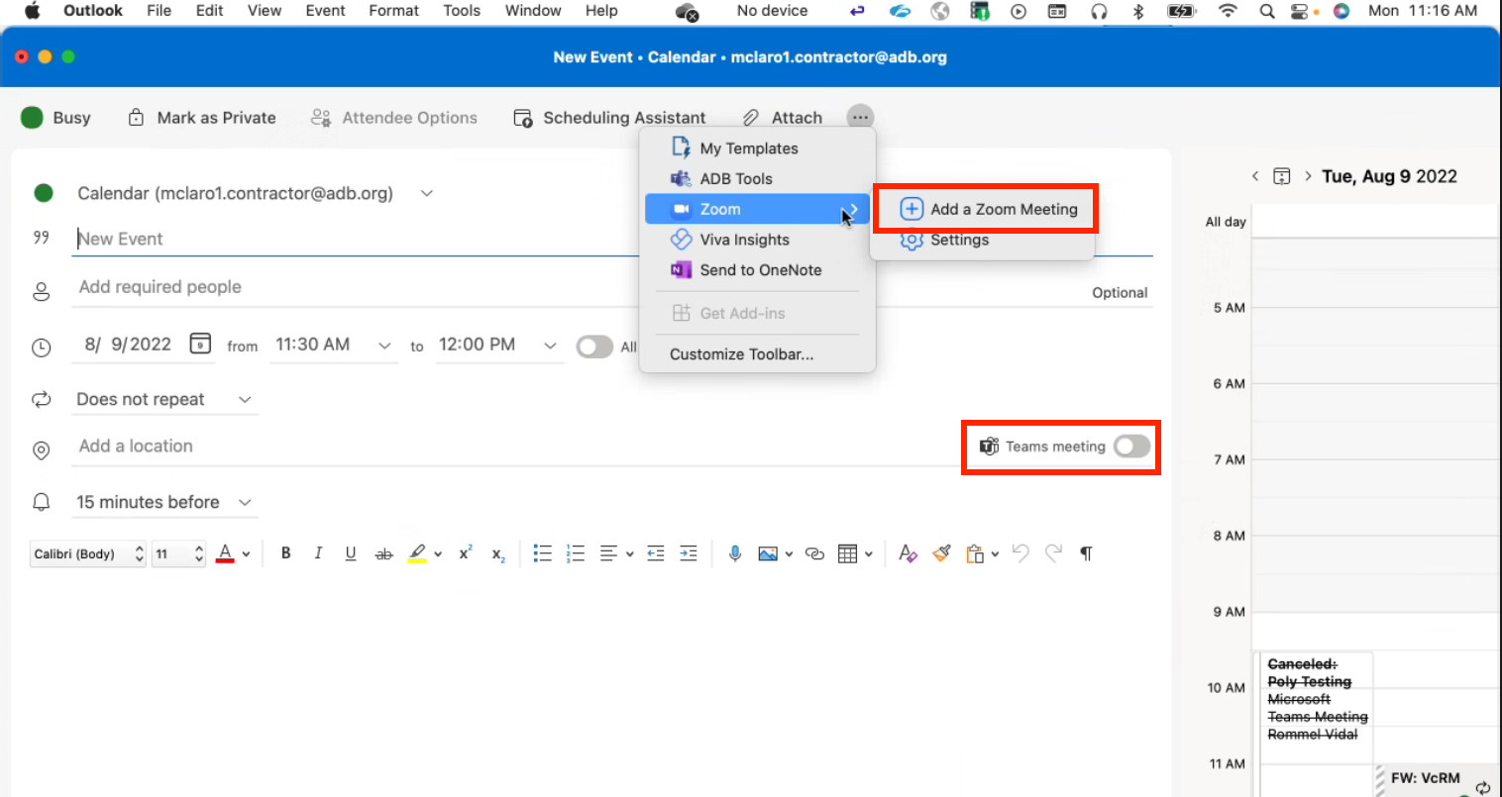This screenshot has height=797, width=1502.
Task: Open the Zoom submenu entry
Action: 757,209
